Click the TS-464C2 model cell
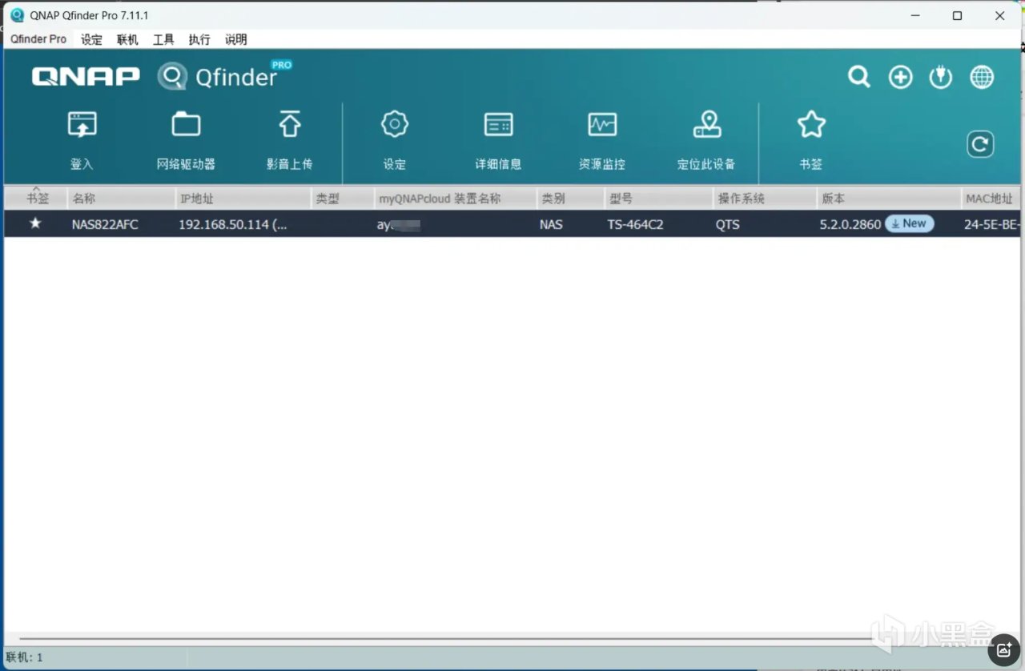The width and height of the screenshot is (1025, 671). [x=635, y=224]
